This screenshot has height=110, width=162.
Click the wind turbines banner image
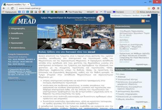[x=47, y=31]
